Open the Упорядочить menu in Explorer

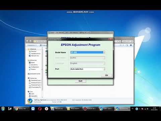[x=32, y=45]
